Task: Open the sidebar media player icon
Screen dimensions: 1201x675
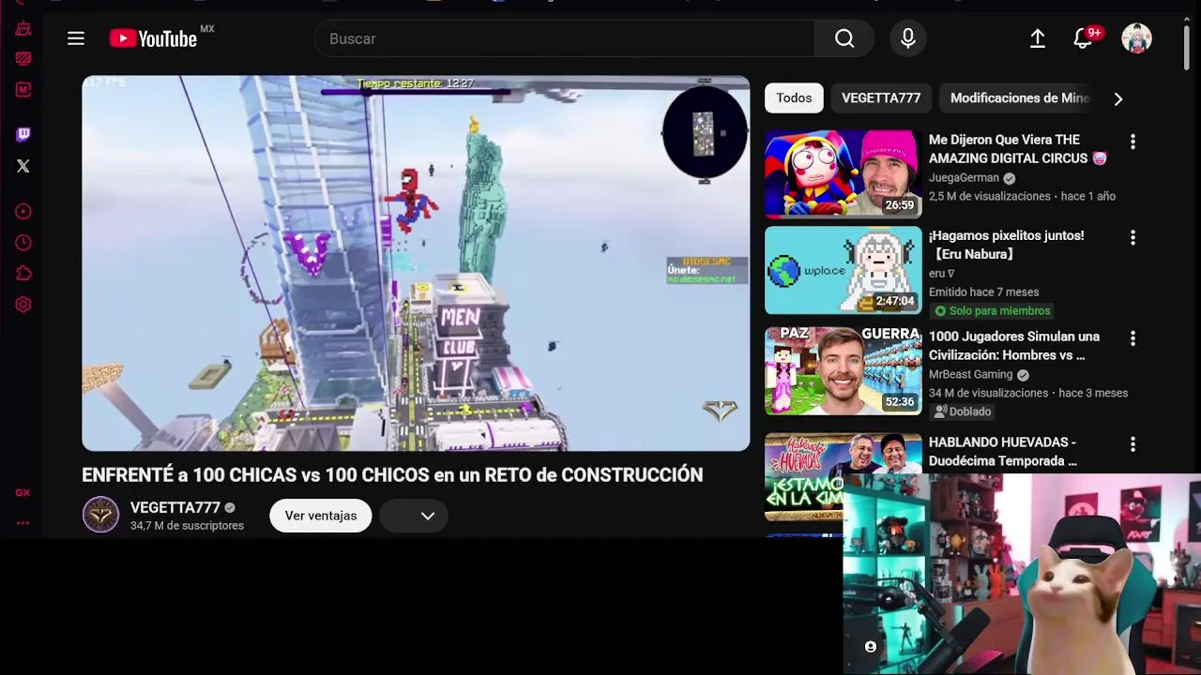Action: (23, 212)
